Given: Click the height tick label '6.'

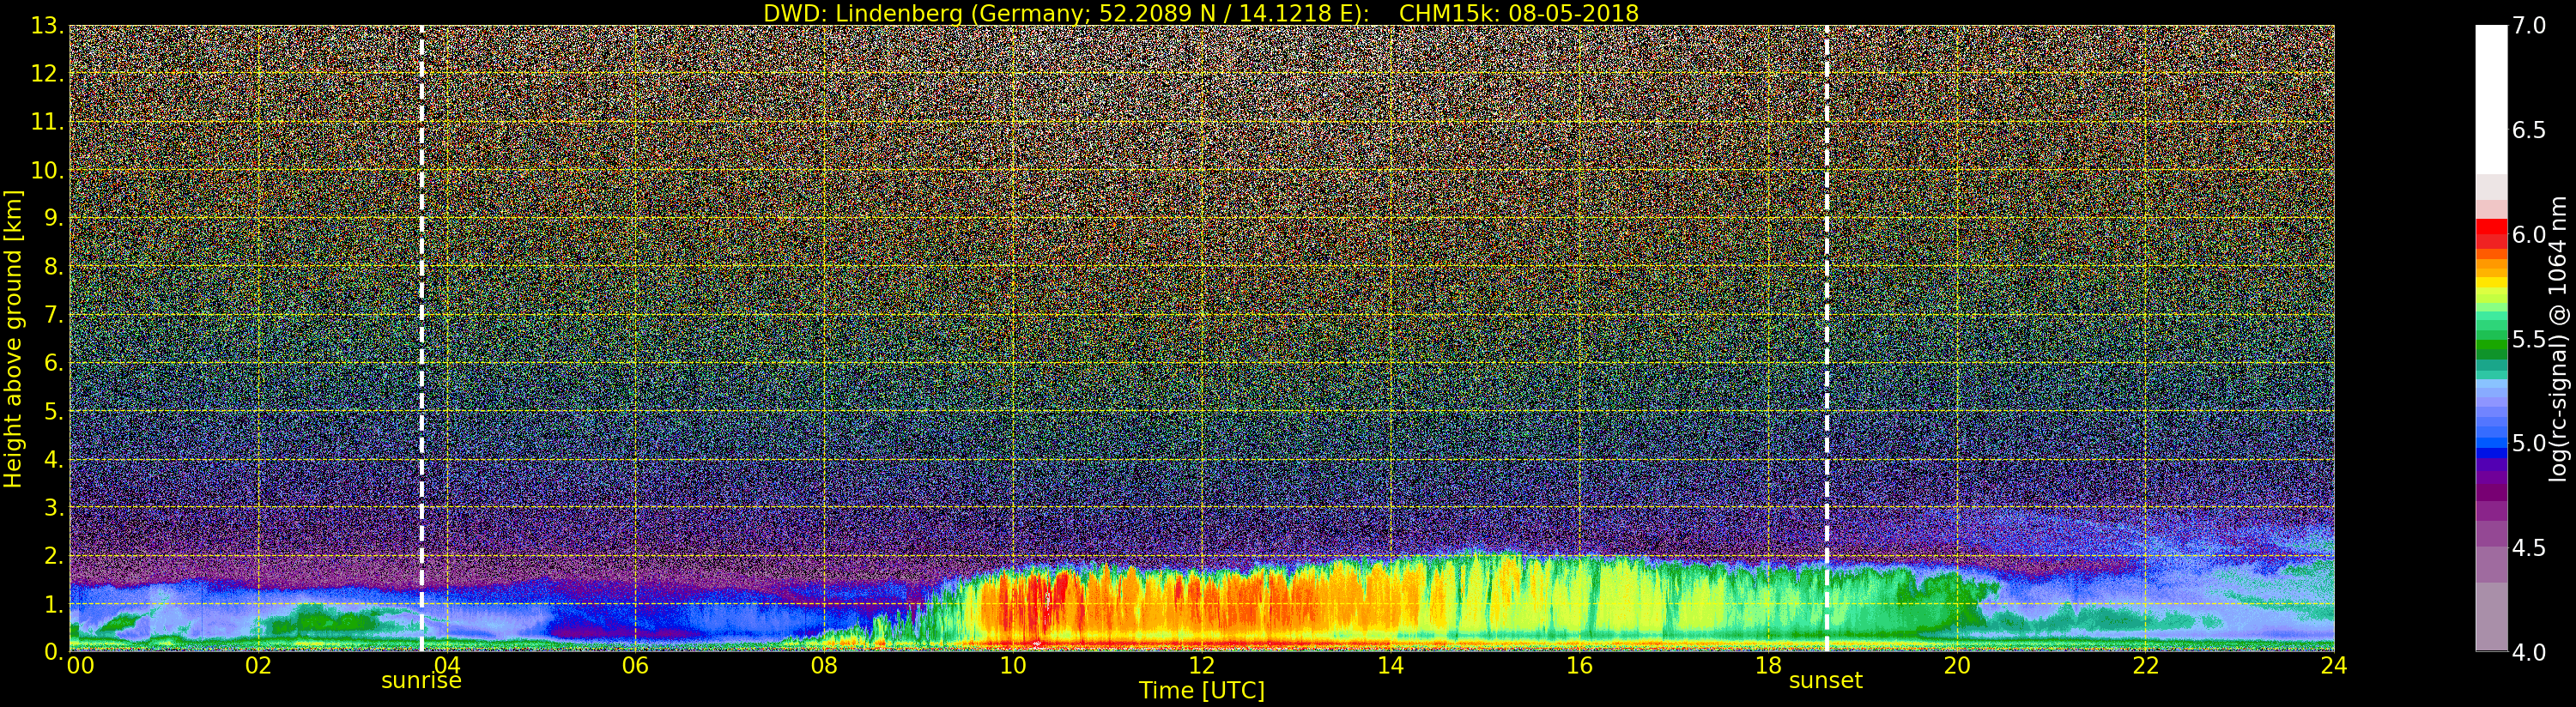Looking at the screenshot, I should click(x=53, y=363).
